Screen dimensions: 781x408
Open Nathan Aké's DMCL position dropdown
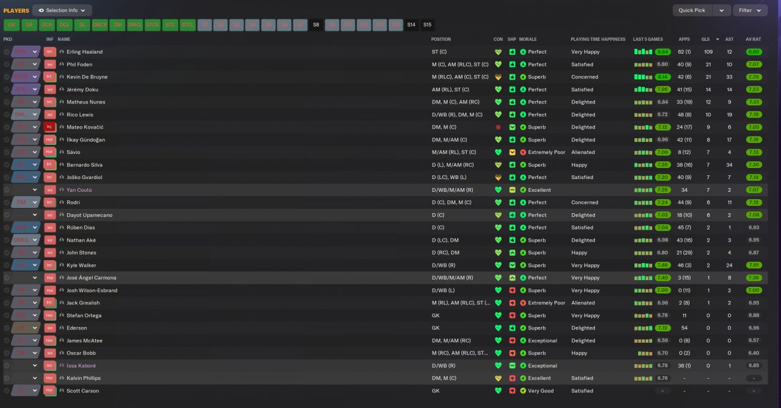[x=26, y=240]
